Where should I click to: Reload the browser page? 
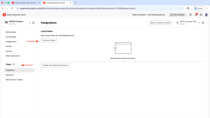[12, 8]
